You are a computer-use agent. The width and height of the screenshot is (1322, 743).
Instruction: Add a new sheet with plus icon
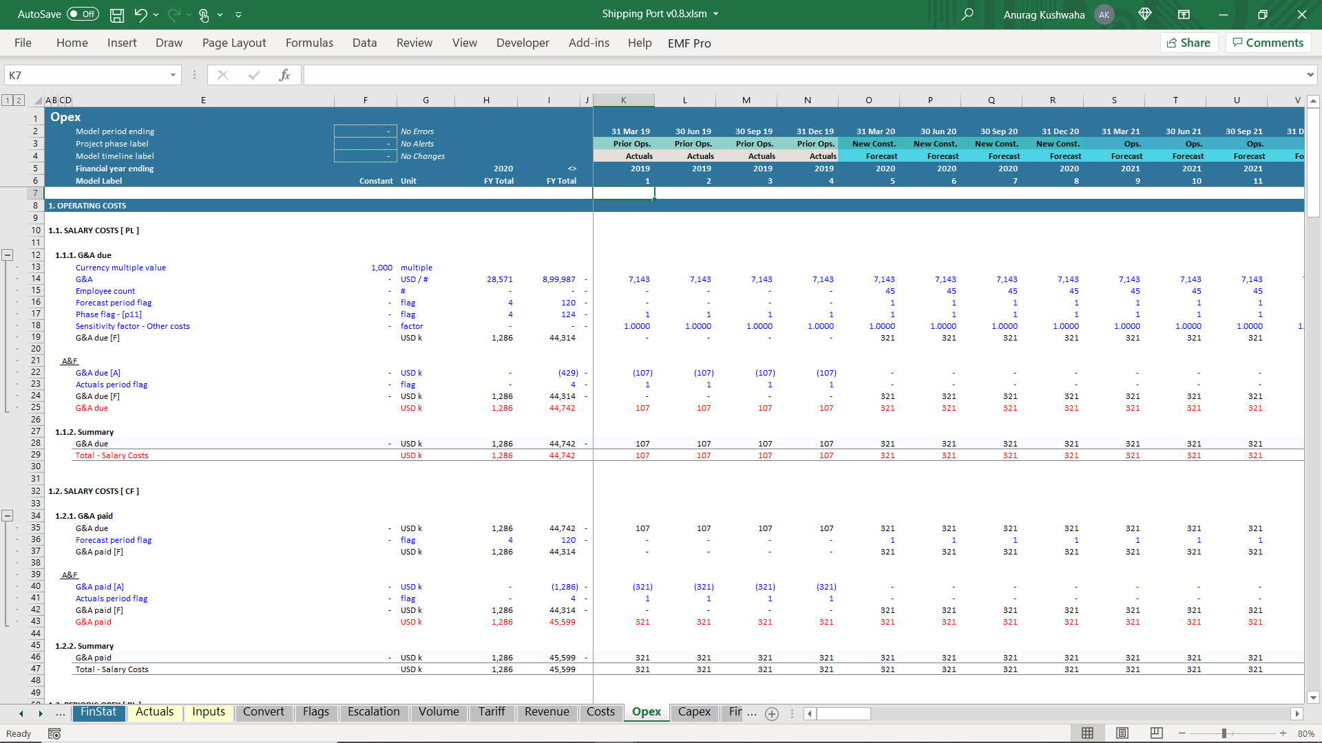coord(772,713)
